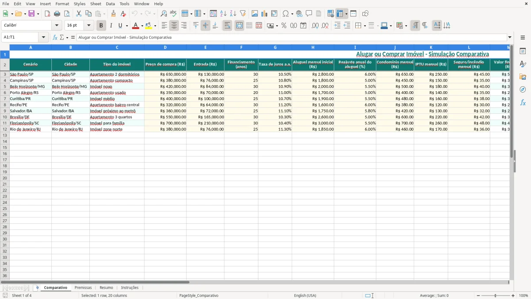The width and height of the screenshot is (531, 299).
Task: Open Print Preview
Action: (x=67, y=14)
